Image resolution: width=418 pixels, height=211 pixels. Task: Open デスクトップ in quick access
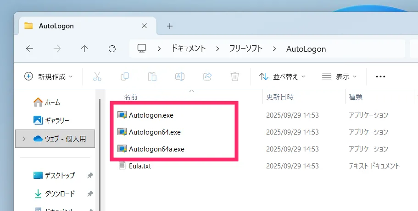pyautogui.click(x=54, y=175)
